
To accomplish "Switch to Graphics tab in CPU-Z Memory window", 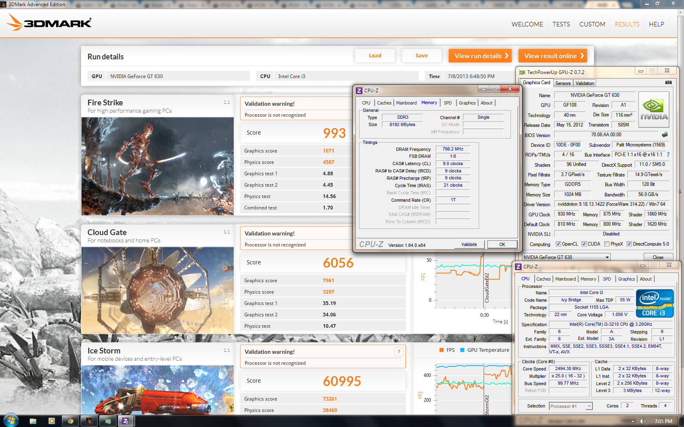I will pos(467,103).
